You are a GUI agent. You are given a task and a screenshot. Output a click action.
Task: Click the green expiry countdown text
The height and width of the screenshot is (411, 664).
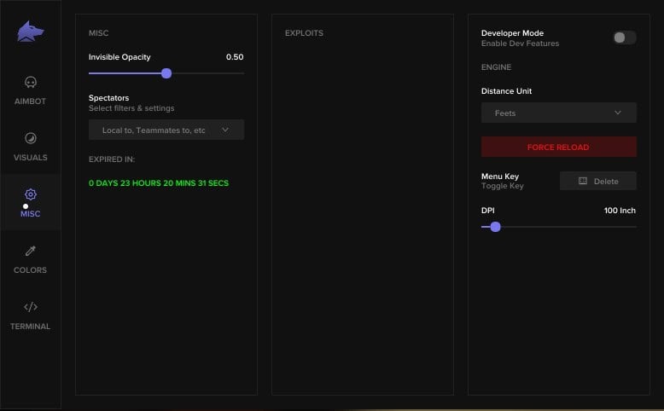159,182
